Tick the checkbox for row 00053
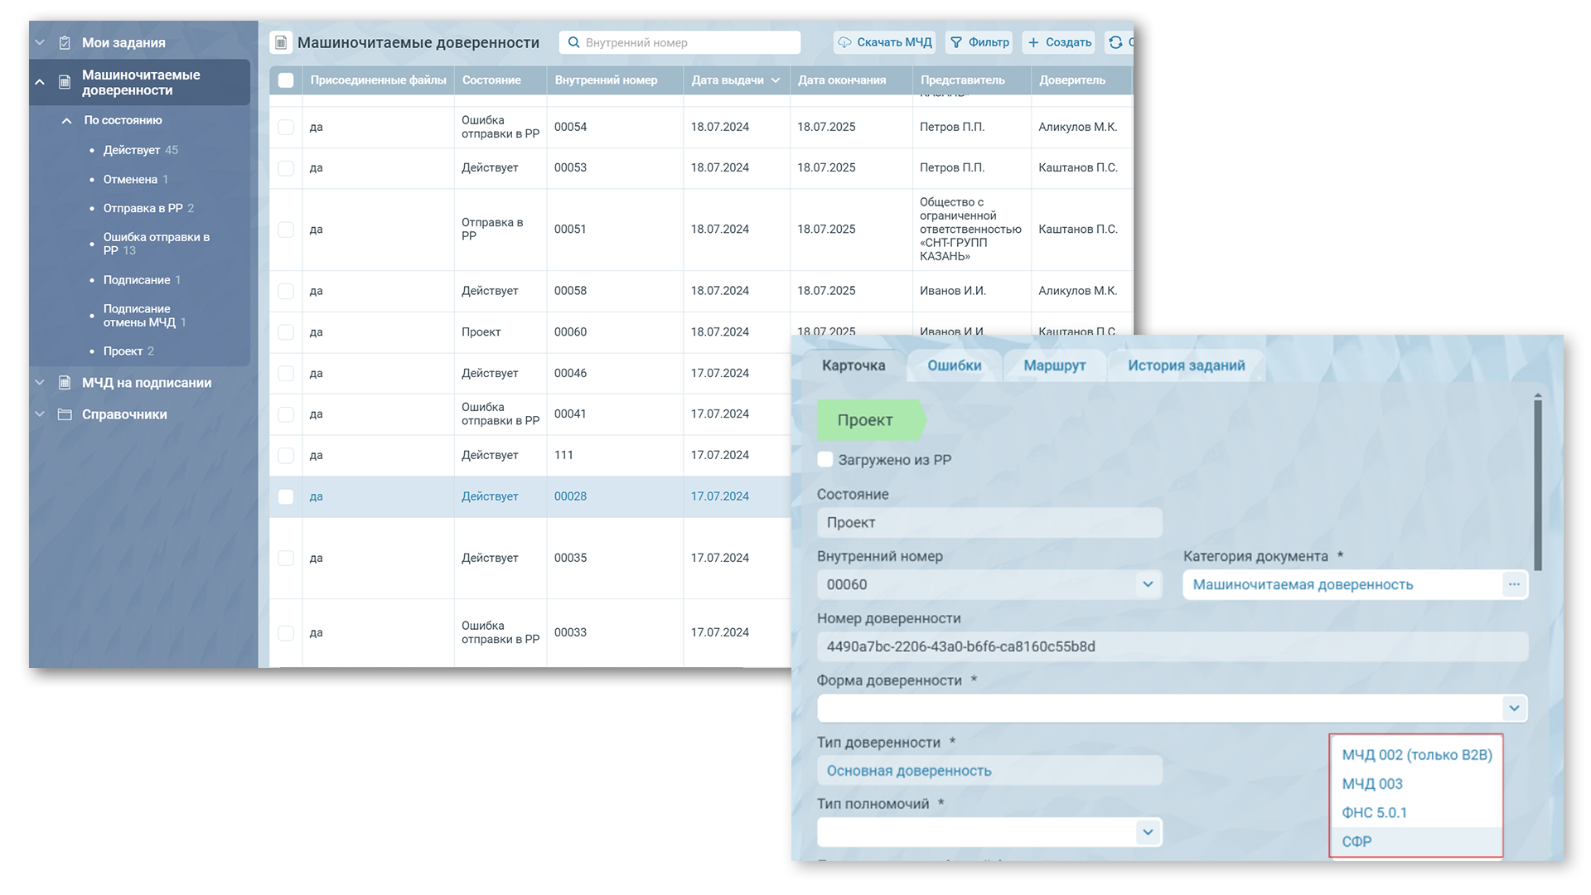The image size is (1591, 895). [286, 168]
